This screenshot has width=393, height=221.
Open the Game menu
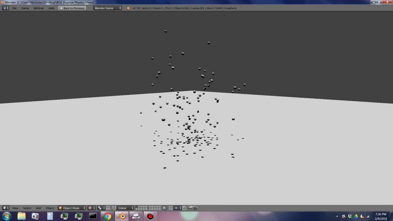point(25,8)
